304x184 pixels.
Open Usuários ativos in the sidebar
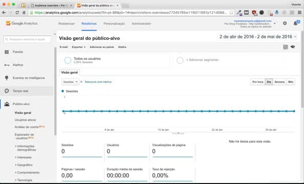tap(25, 120)
